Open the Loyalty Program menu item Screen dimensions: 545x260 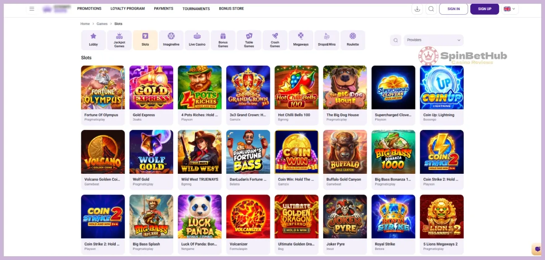[x=127, y=9]
